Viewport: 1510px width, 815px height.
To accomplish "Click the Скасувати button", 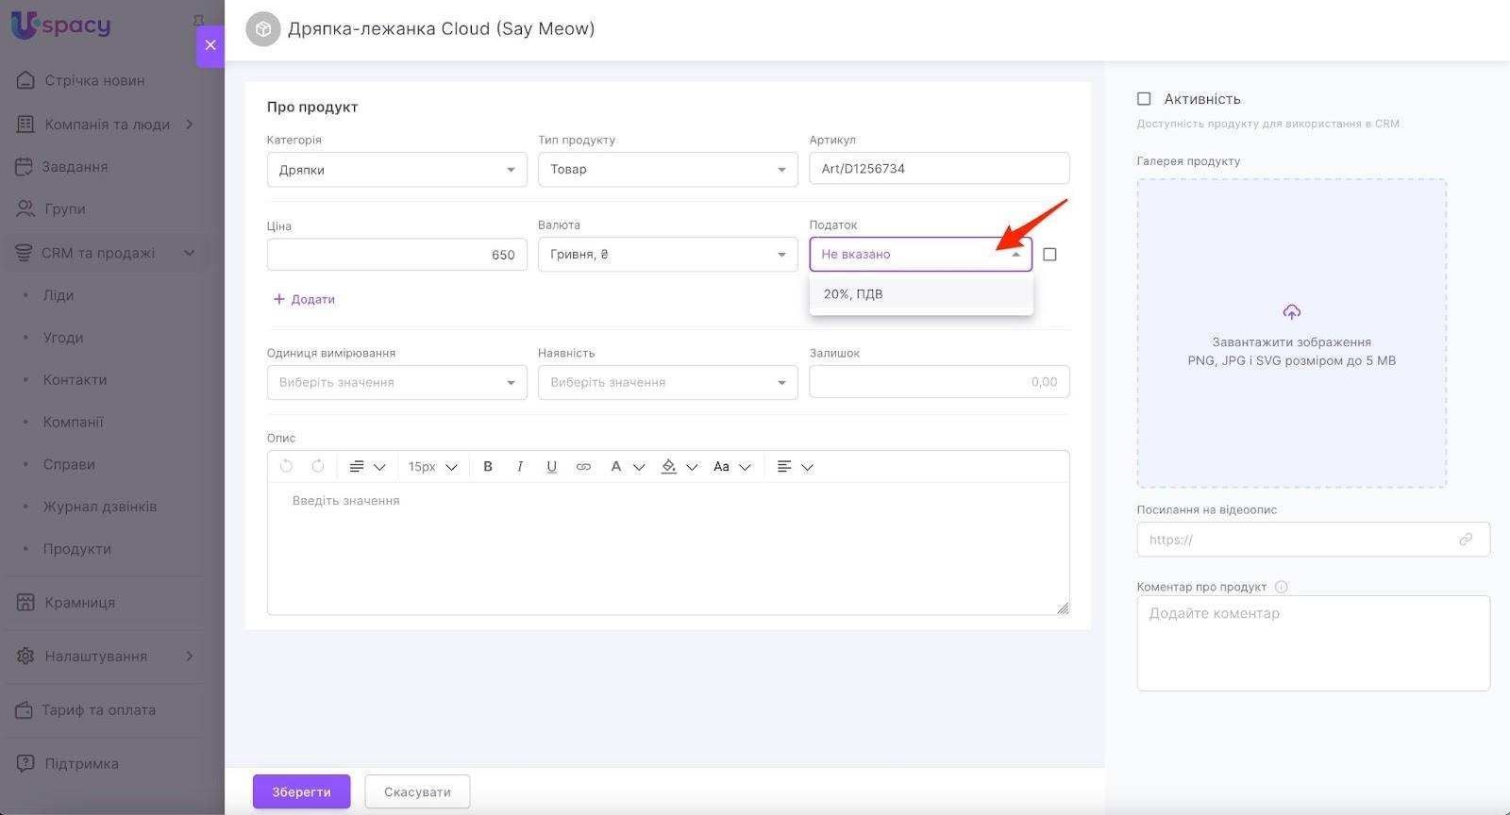I will click(417, 791).
